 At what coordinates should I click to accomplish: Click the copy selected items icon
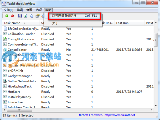[x=31, y=16]
